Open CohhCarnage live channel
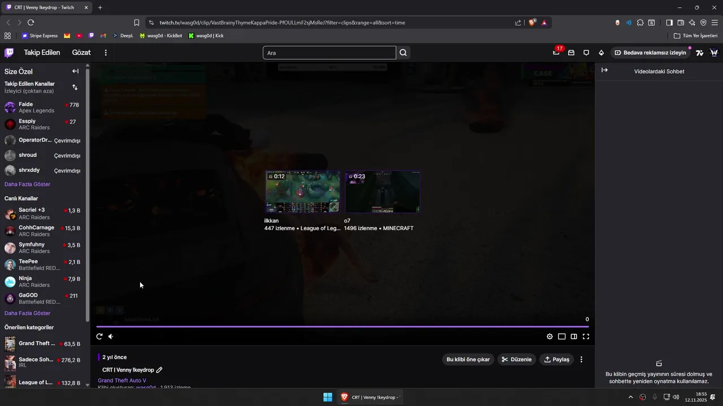This screenshot has width=723, height=406. [43, 231]
